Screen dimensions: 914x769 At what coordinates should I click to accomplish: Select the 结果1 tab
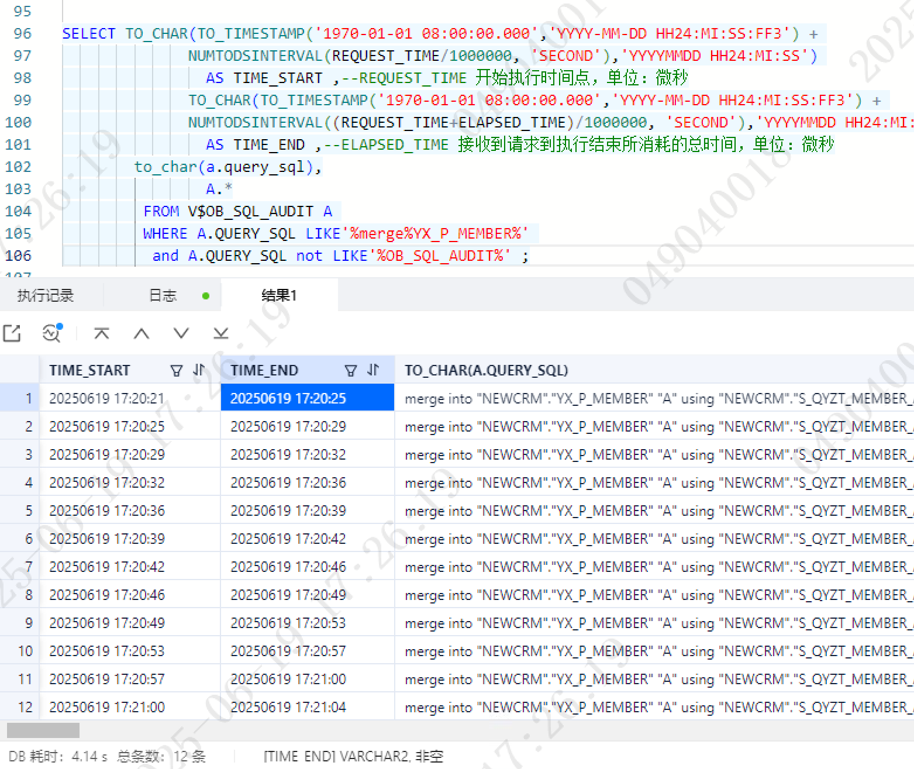tap(279, 295)
